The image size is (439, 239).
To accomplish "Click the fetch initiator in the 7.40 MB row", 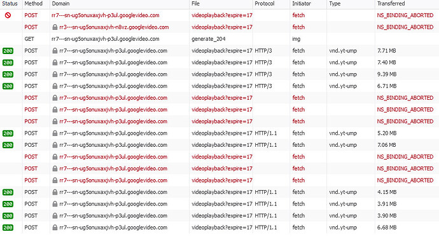I will 298,62.
